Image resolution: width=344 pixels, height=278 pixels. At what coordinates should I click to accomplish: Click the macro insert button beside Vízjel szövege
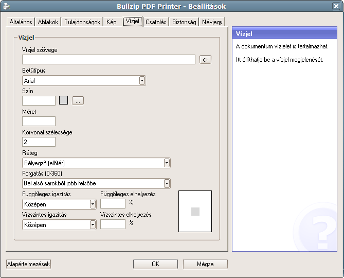pos(205,60)
